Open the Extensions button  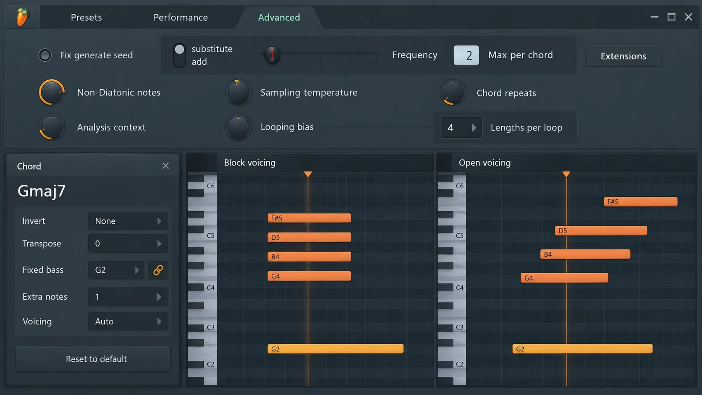click(x=623, y=56)
